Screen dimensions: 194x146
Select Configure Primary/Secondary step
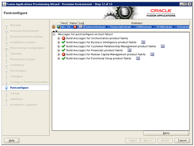tap(29, 82)
